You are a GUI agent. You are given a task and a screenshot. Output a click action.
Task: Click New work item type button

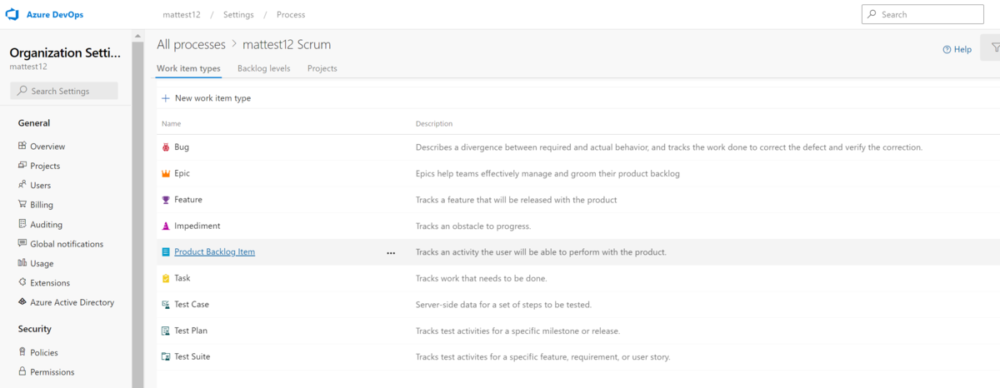[x=206, y=98]
